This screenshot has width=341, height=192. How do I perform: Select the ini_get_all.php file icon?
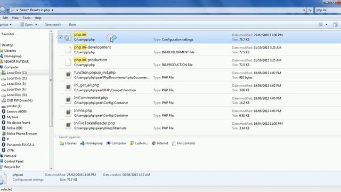point(68,87)
